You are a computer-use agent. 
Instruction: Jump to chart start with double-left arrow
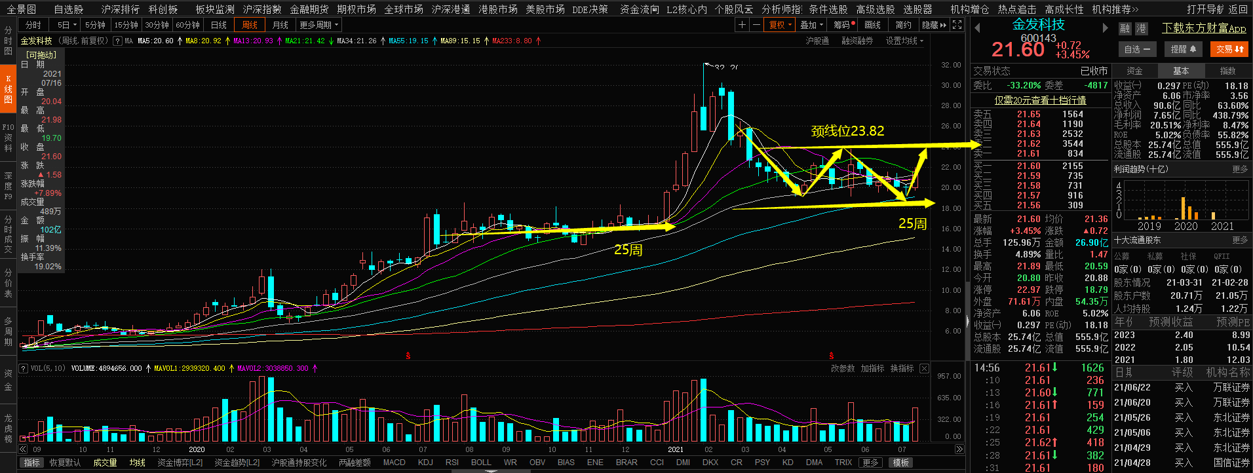[x=22, y=449]
